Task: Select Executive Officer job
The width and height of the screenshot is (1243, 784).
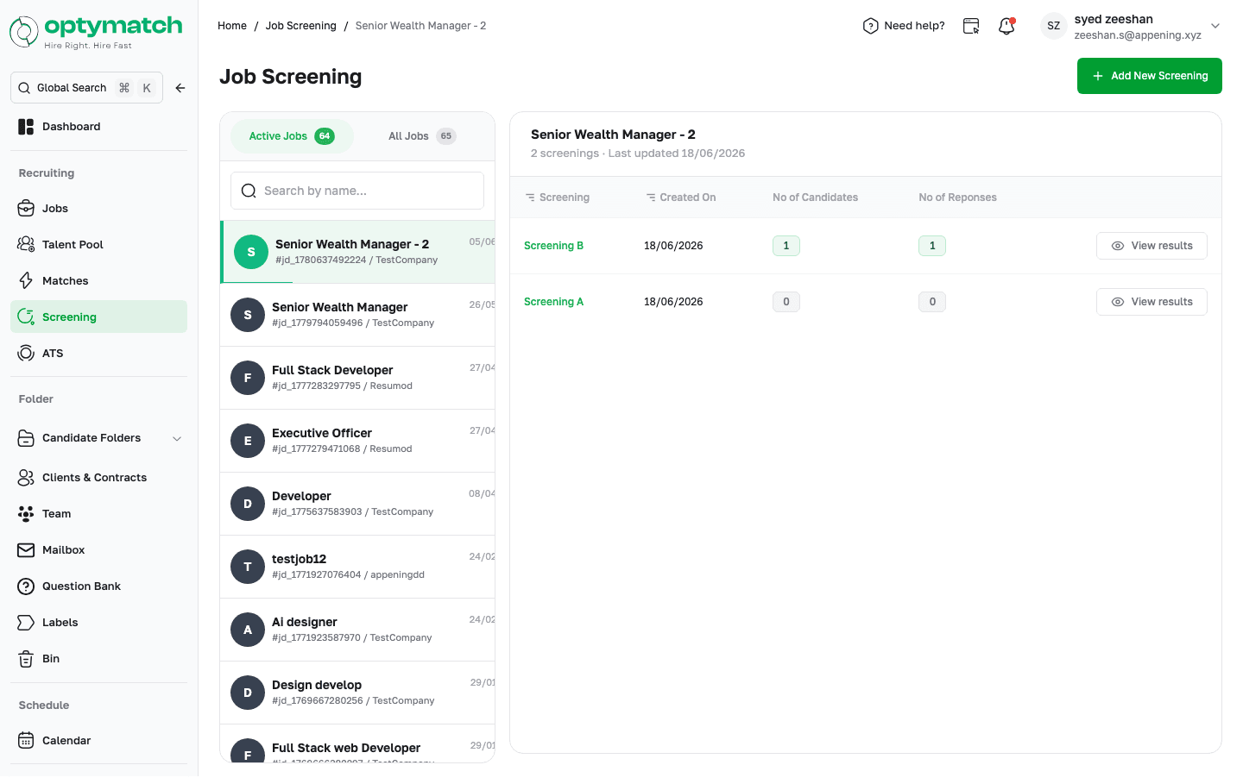Action: (357, 441)
